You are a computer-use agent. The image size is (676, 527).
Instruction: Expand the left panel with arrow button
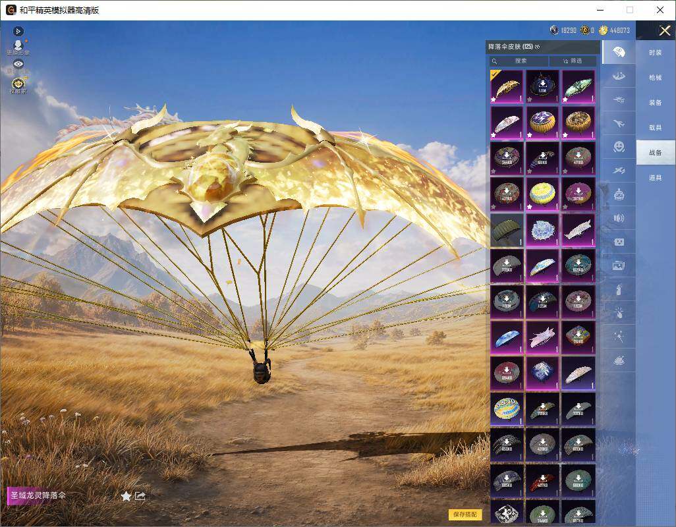(18, 31)
